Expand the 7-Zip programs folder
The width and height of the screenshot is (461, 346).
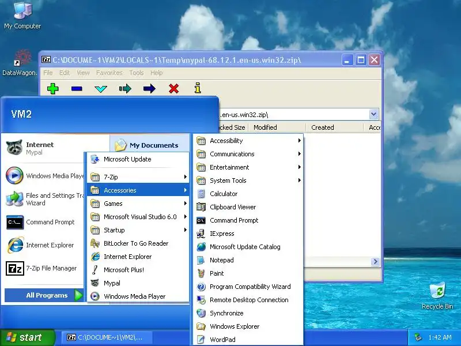point(138,177)
